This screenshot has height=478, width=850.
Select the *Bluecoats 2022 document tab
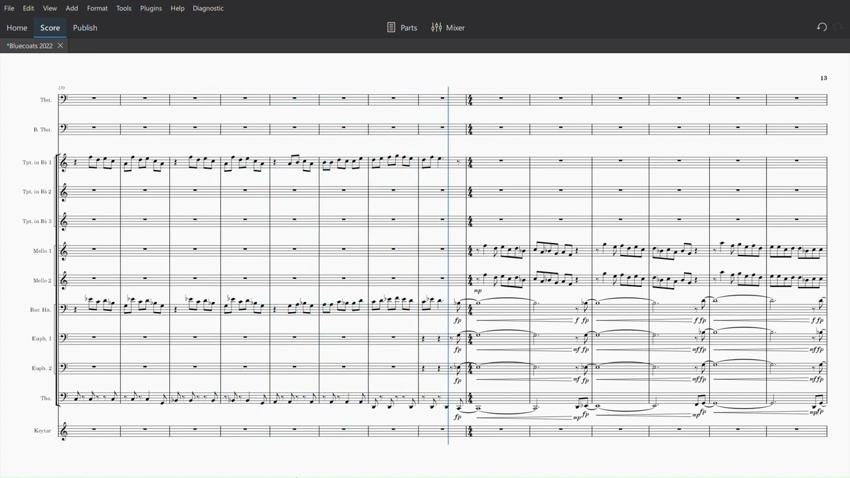point(30,46)
